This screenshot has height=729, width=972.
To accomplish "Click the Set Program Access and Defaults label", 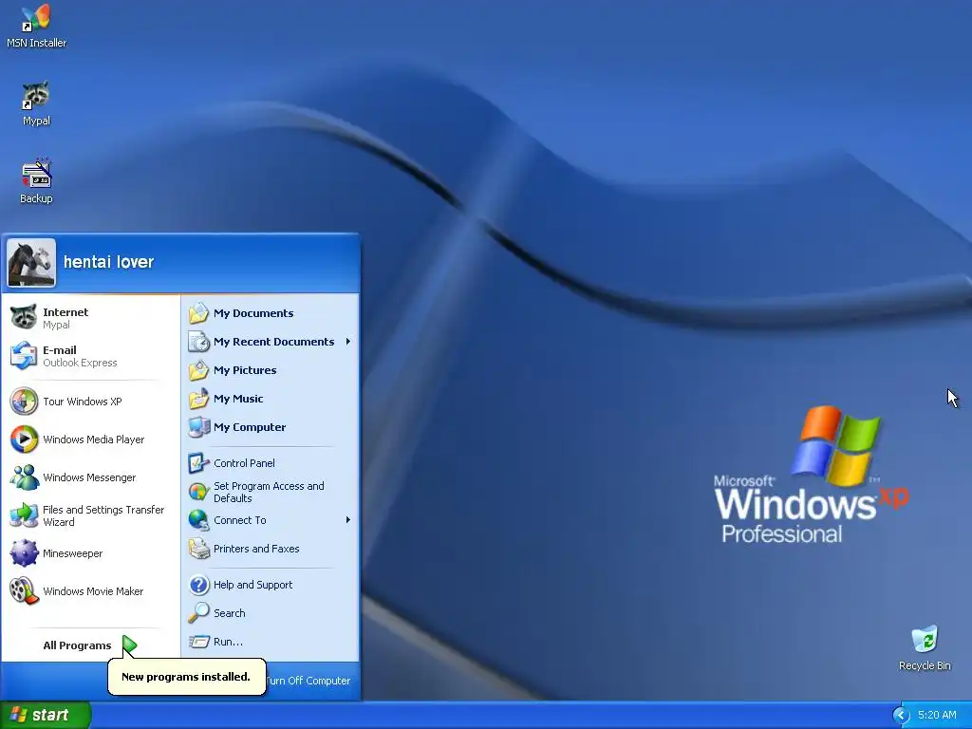I will (269, 493).
